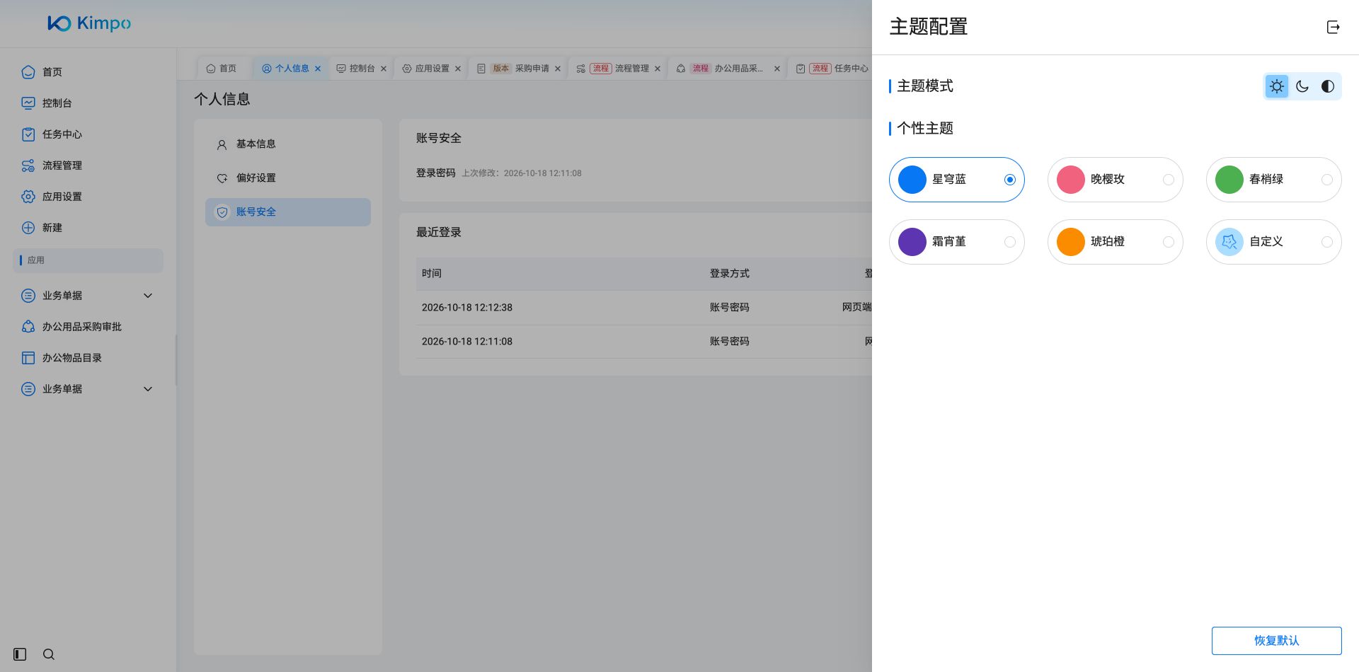Click the 首页 home icon in sidebar

tap(28, 72)
